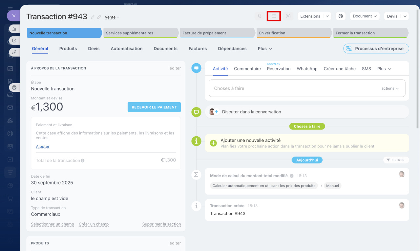The width and height of the screenshot is (420, 251).
Task: Open the settings gear icon
Action: [x=341, y=16]
